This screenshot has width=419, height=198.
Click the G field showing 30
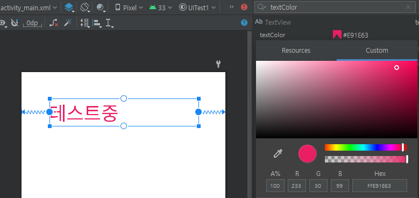pyautogui.click(x=318, y=186)
